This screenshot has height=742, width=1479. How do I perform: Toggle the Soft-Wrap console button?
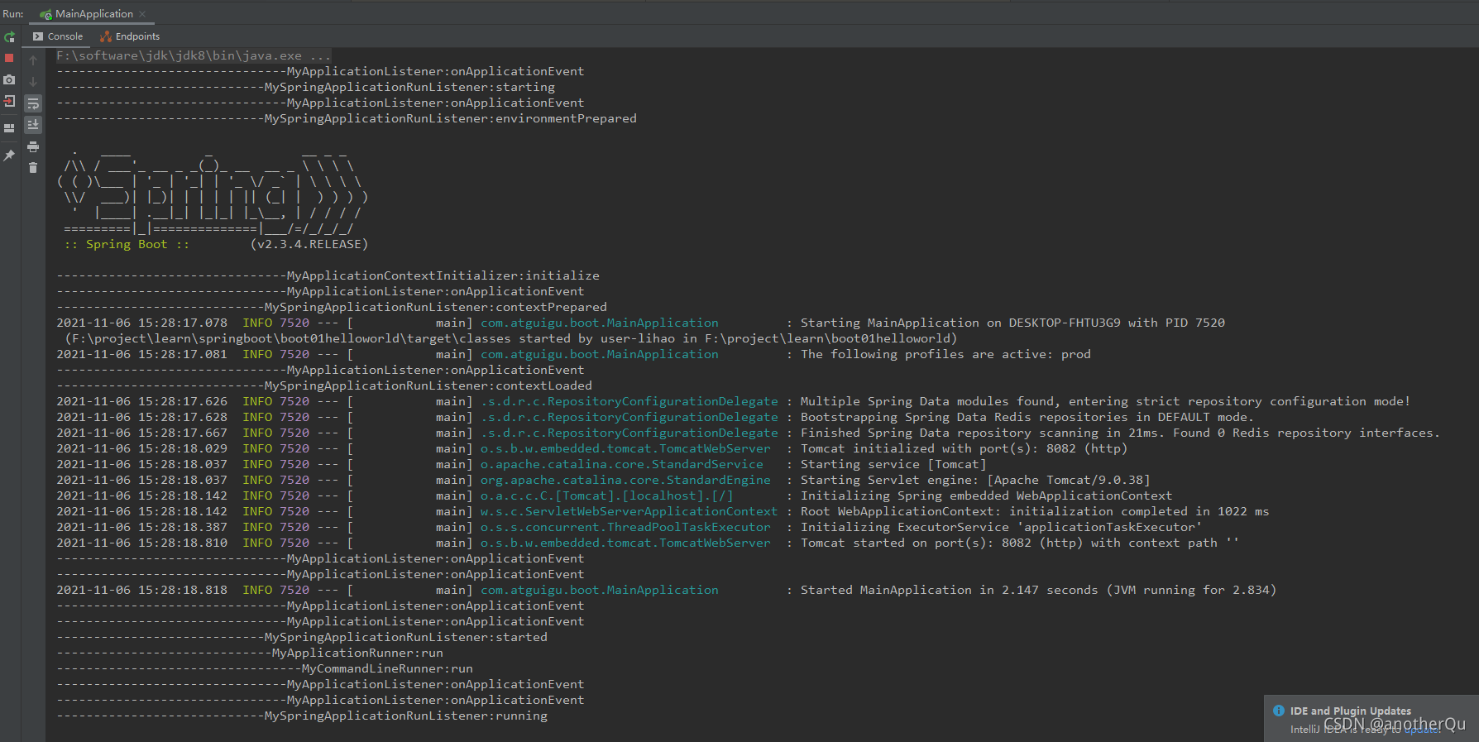(33, 103)
